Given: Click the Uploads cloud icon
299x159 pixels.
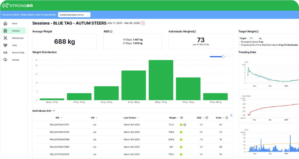Looking at the screenshot, I should pyautogui.click(x=5, y=60).
